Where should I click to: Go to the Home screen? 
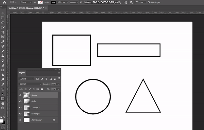4,2
